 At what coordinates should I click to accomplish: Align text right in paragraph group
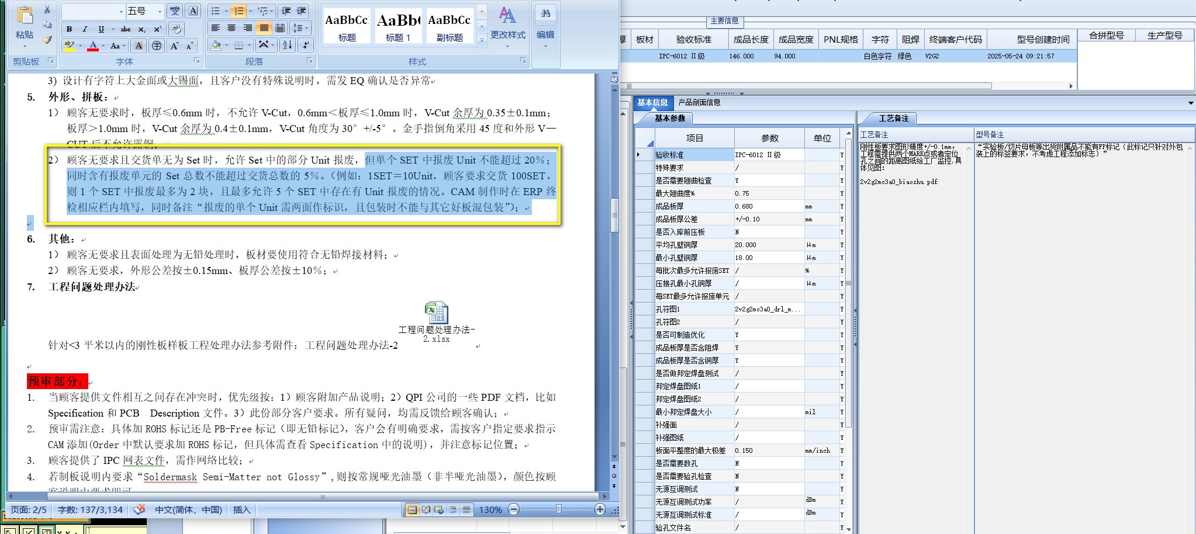(x=248, y=28)
